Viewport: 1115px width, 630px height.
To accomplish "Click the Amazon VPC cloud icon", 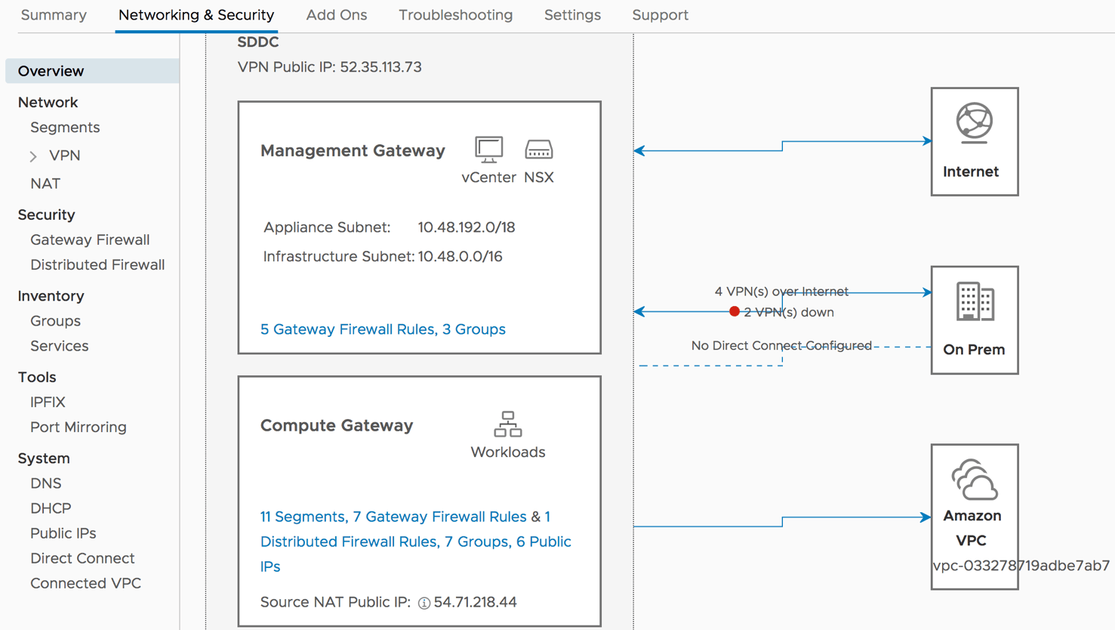I will tap(975, 480).
